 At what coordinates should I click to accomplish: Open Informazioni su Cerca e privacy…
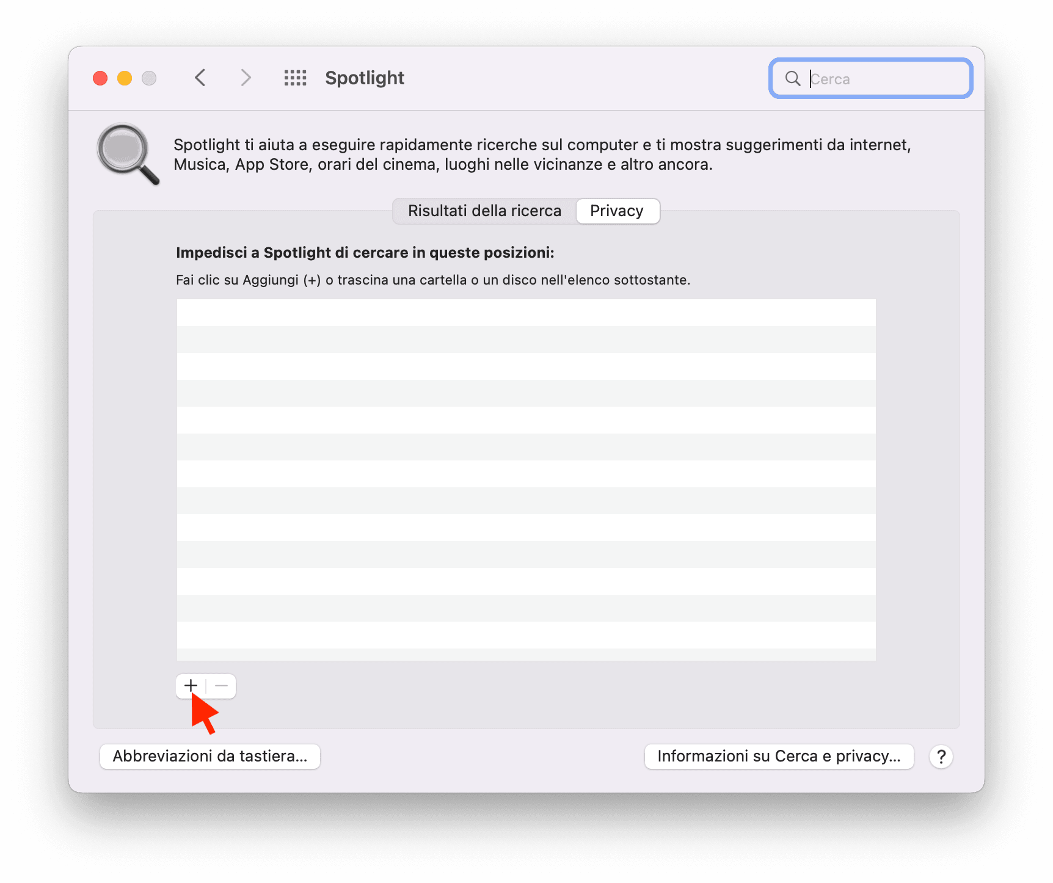pos(779,757)
